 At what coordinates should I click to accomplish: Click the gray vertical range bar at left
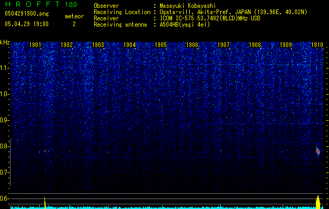click(10, 162)
